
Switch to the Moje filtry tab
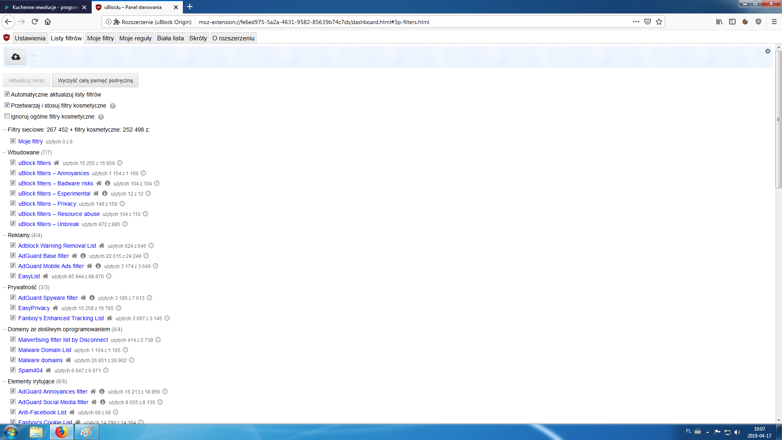pyautogui.click(x=100, y=38)
